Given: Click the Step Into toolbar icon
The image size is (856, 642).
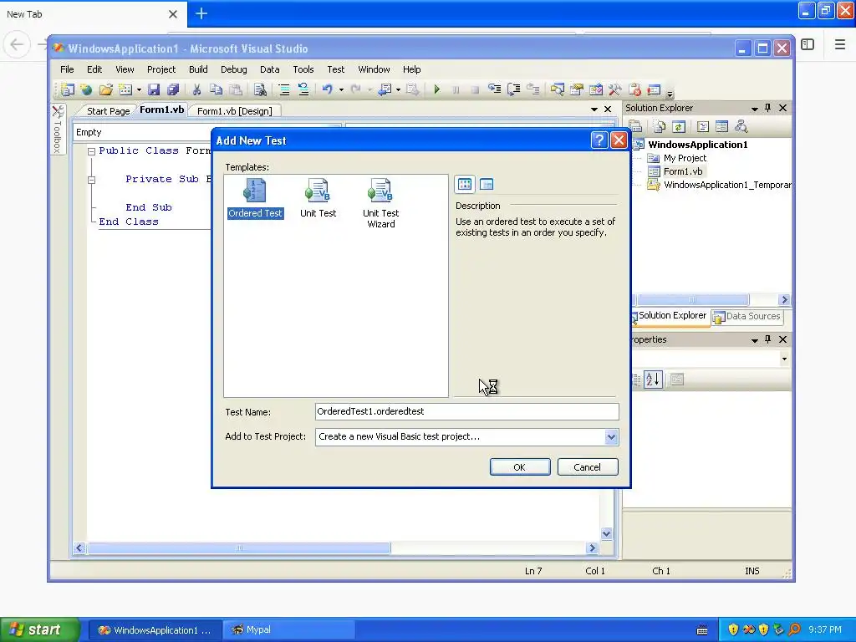Looking at the screenshot, I should pos(495,89).
